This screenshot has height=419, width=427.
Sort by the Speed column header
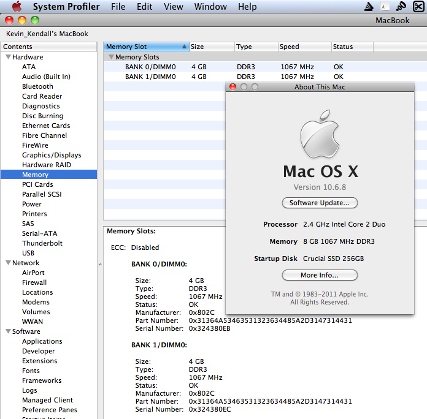(305, 47)
